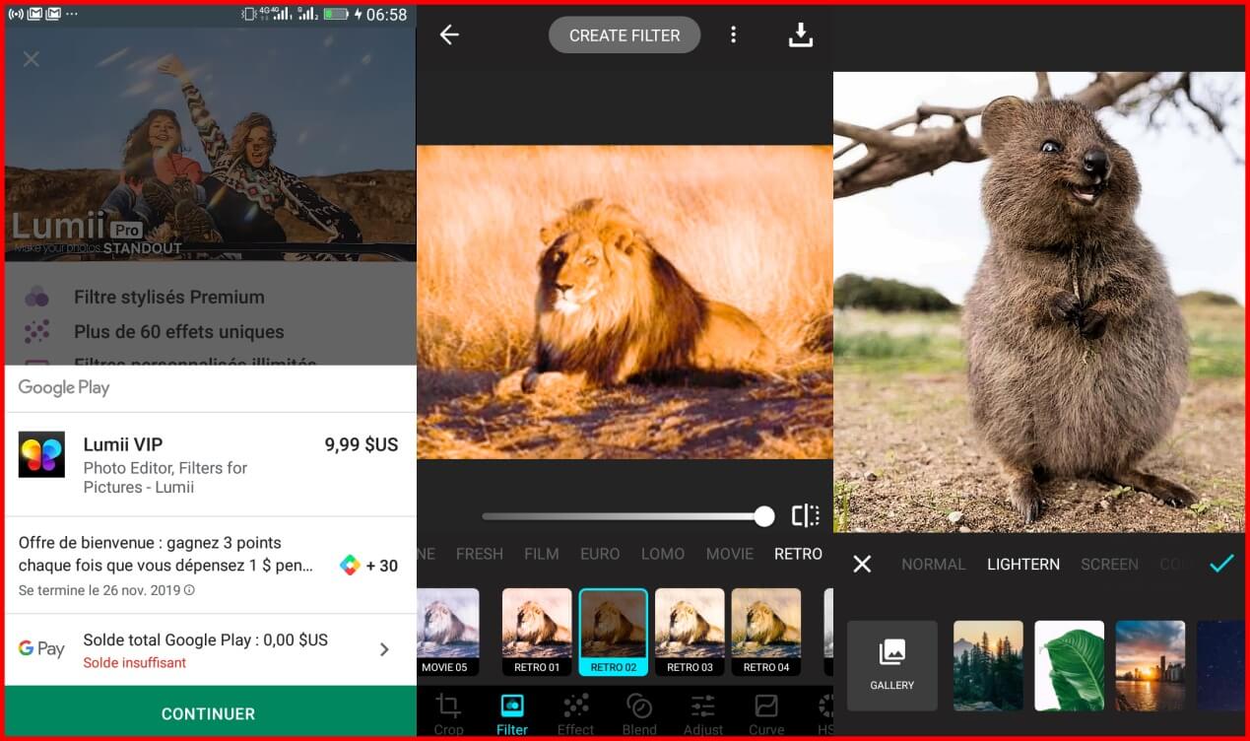Choose the RETRO 03 filter thumbnail
The image size is (1250, 741).
point(690,631)
